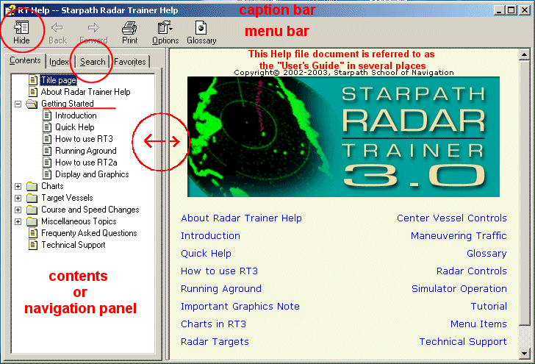Follow the About Radar Trainer Help link

[x=241, y=218]
